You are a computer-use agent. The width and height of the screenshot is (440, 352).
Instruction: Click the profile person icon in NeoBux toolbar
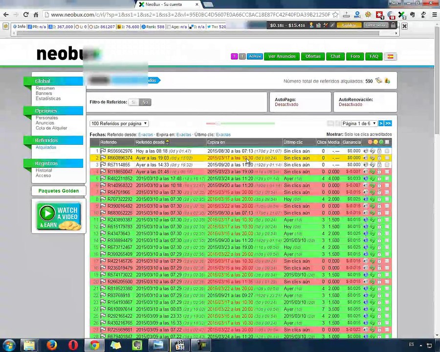pos(311,25)
